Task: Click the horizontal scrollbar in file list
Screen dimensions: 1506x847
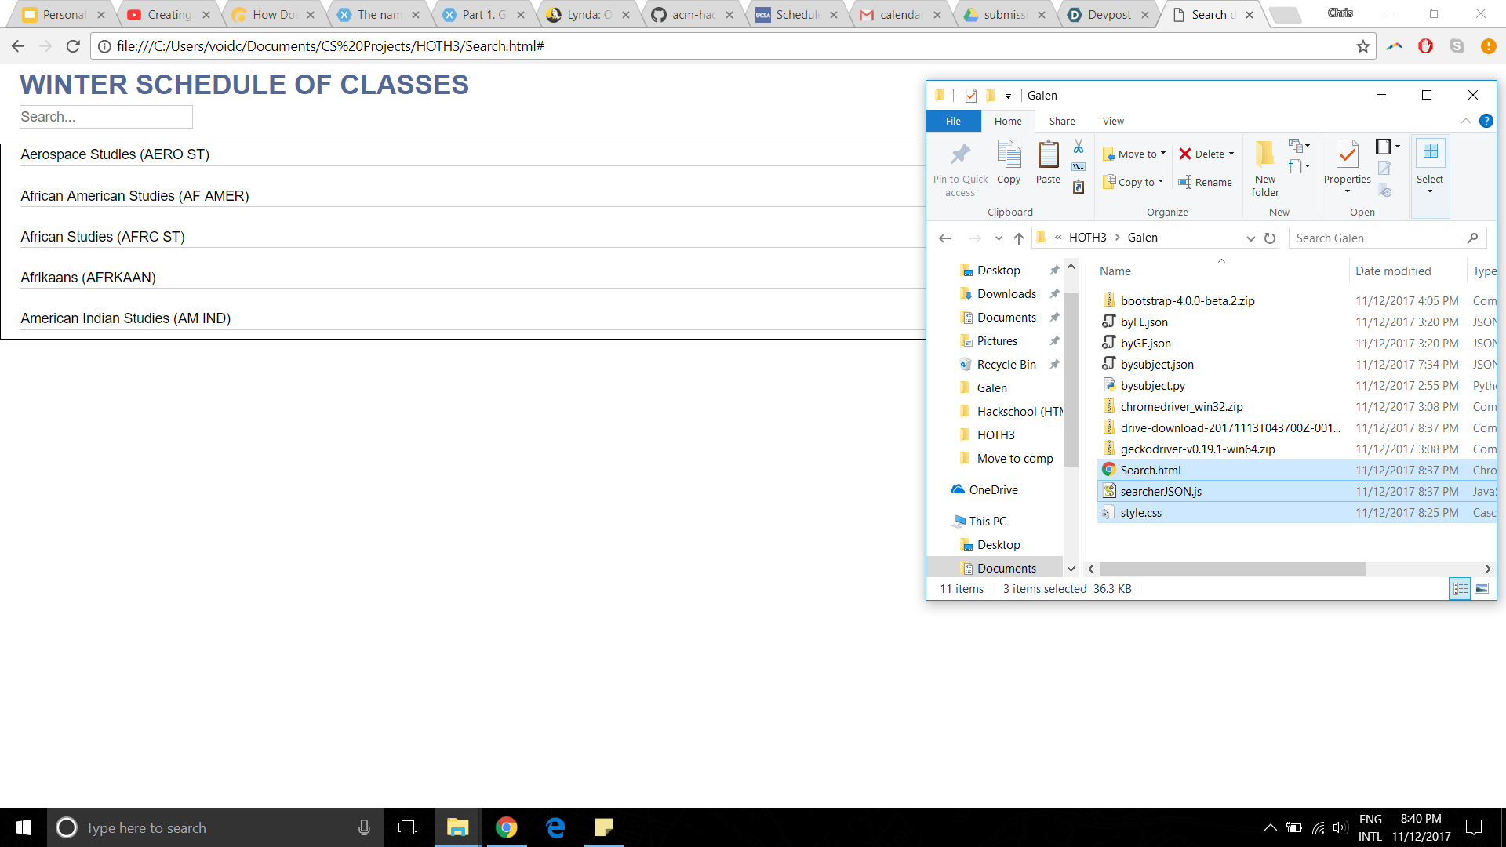Action: 1231,569
